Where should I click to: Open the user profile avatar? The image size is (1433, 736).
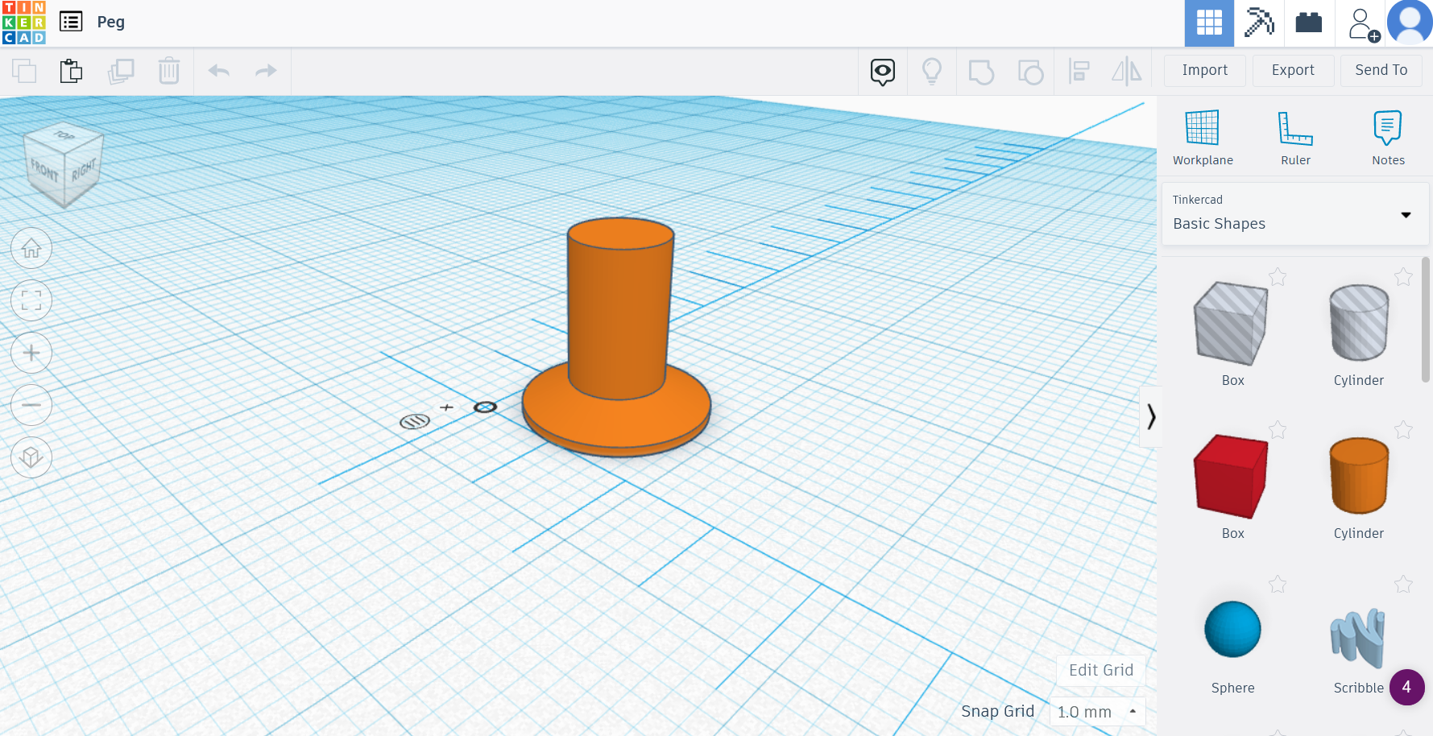[1410, 23]
